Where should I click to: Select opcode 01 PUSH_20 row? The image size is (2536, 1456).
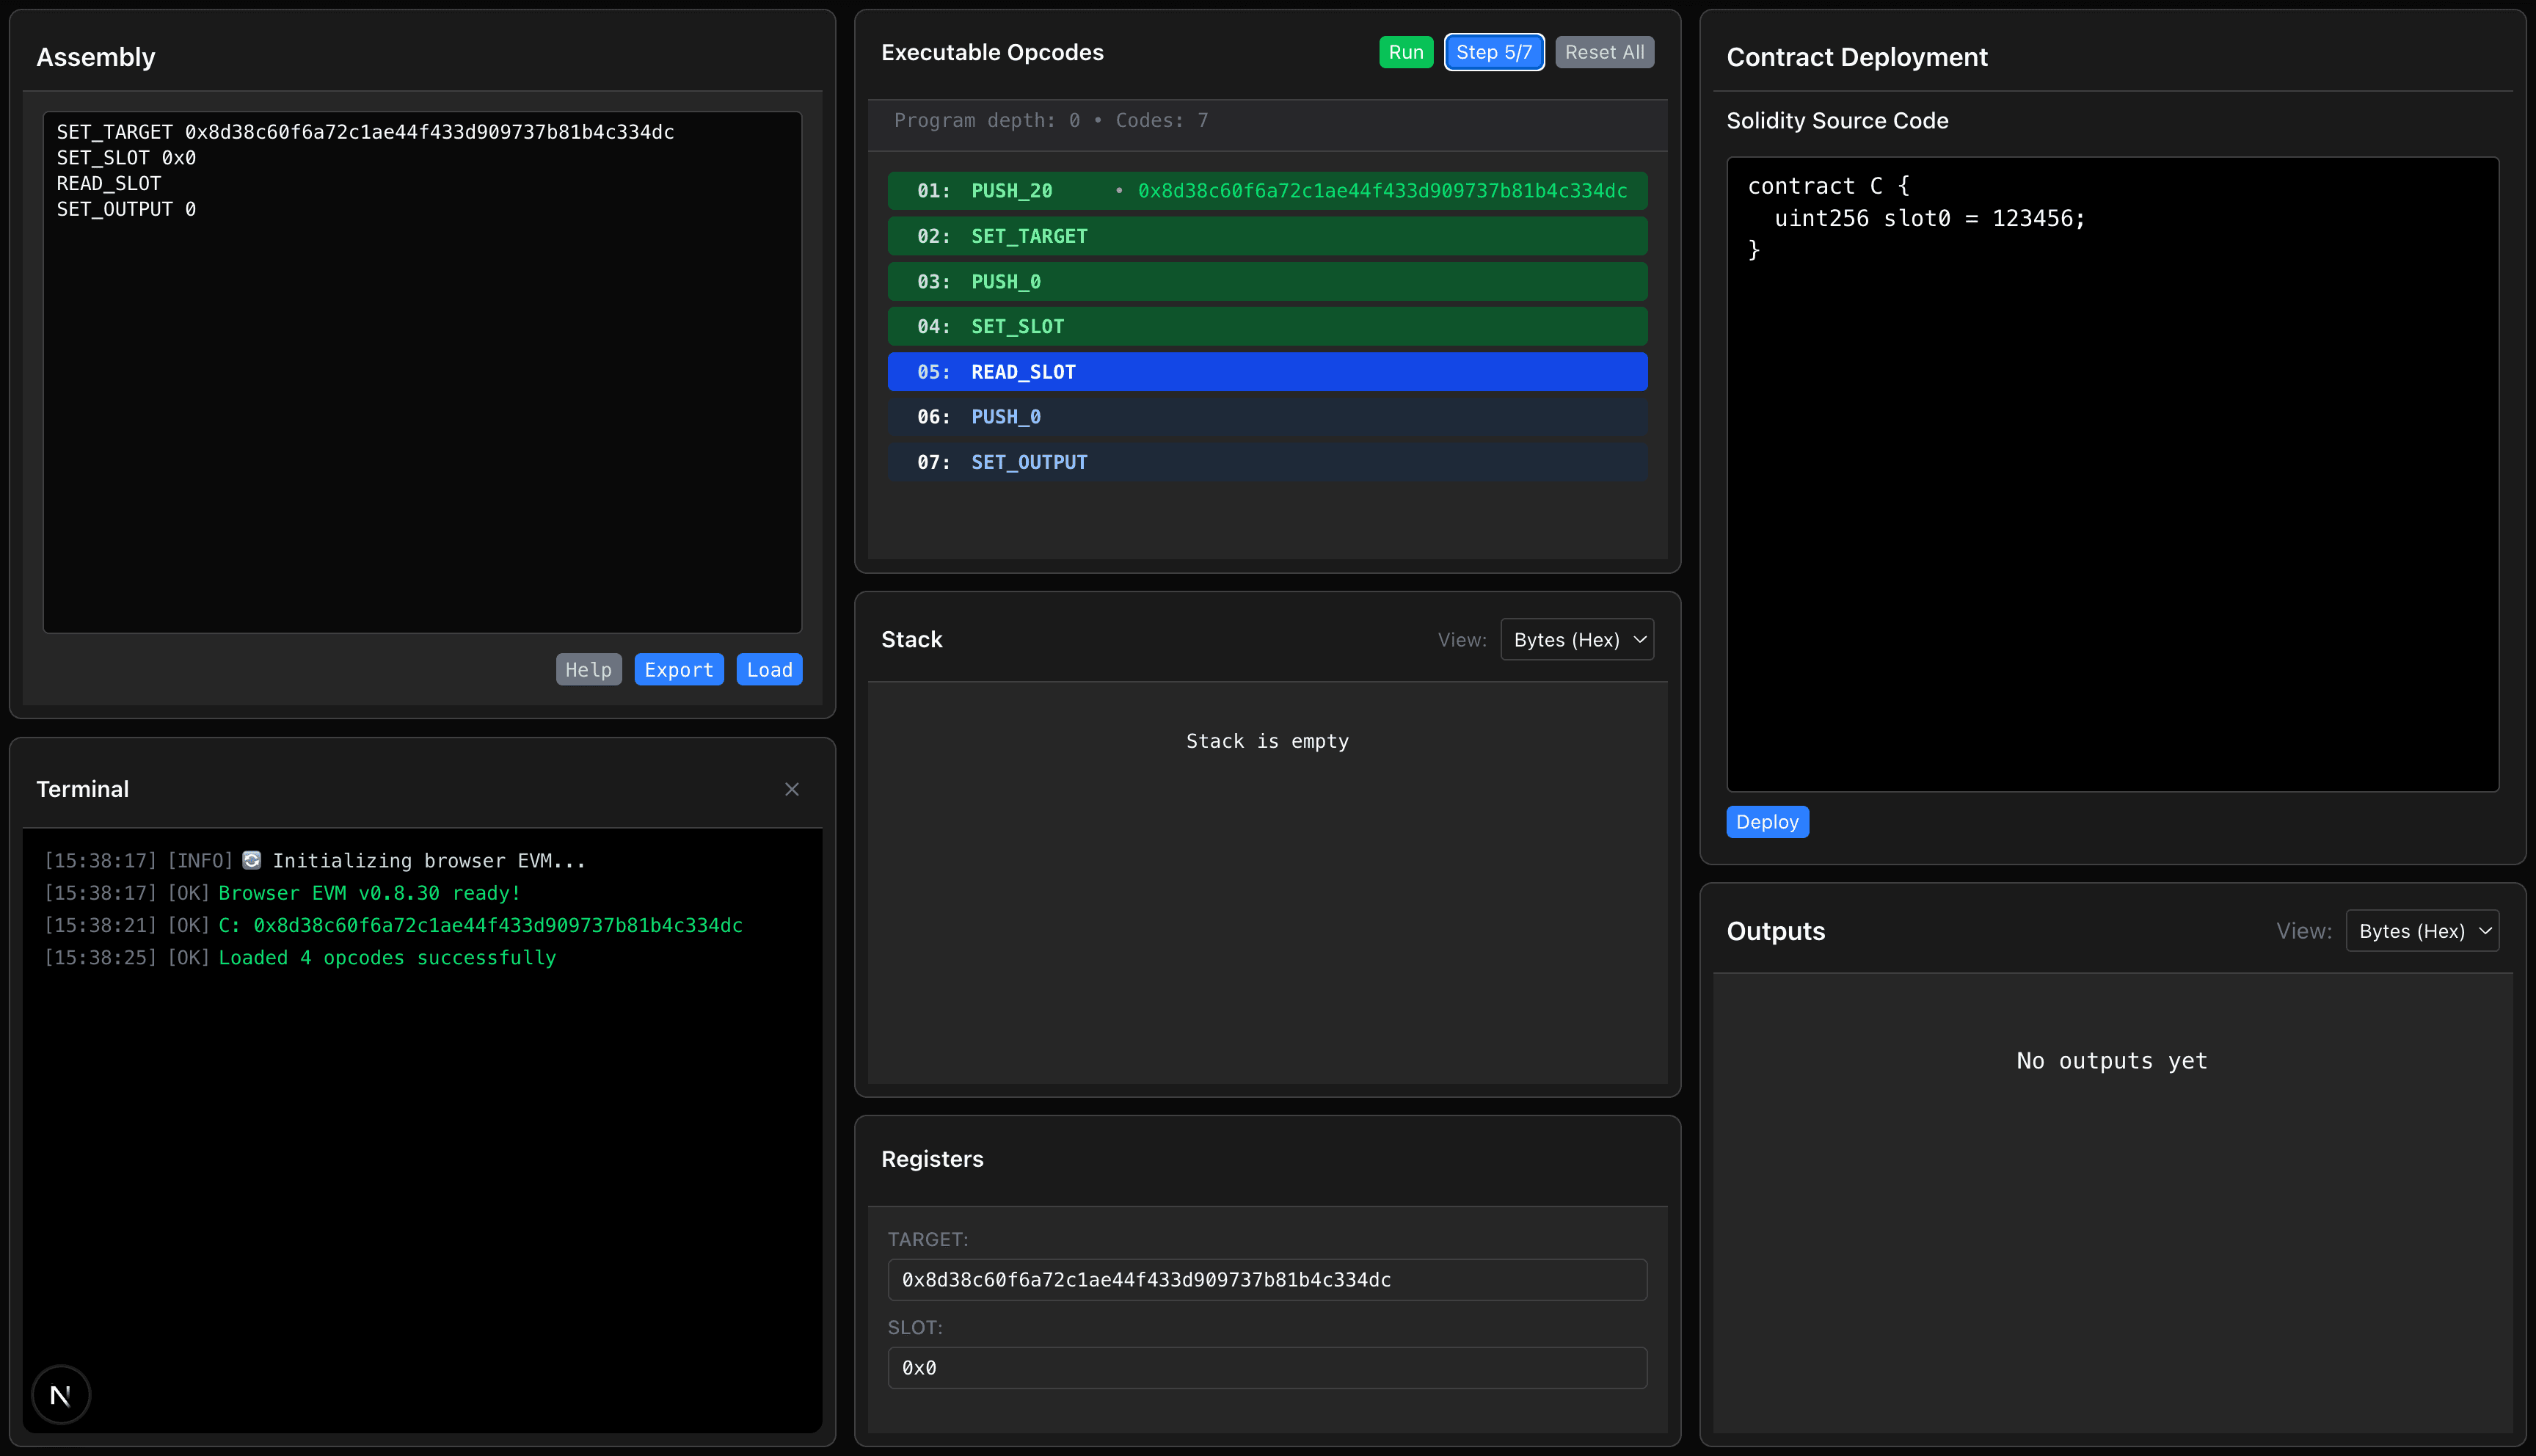(1267, 191)
